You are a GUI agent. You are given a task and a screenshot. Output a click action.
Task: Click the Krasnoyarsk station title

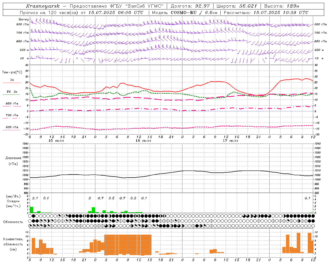[43, 6]
